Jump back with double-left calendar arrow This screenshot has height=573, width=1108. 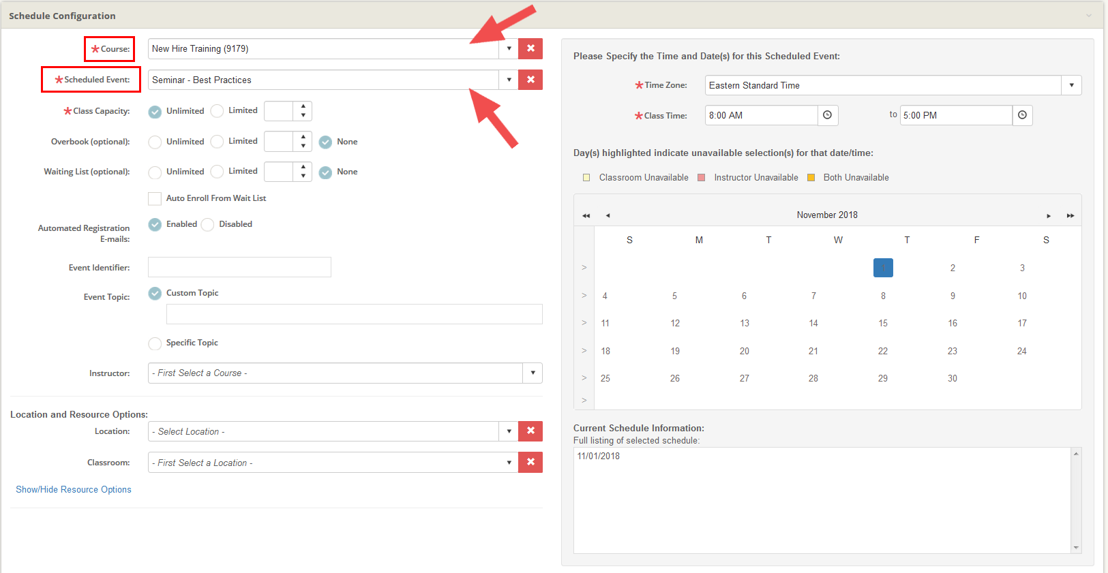(586, 215)
